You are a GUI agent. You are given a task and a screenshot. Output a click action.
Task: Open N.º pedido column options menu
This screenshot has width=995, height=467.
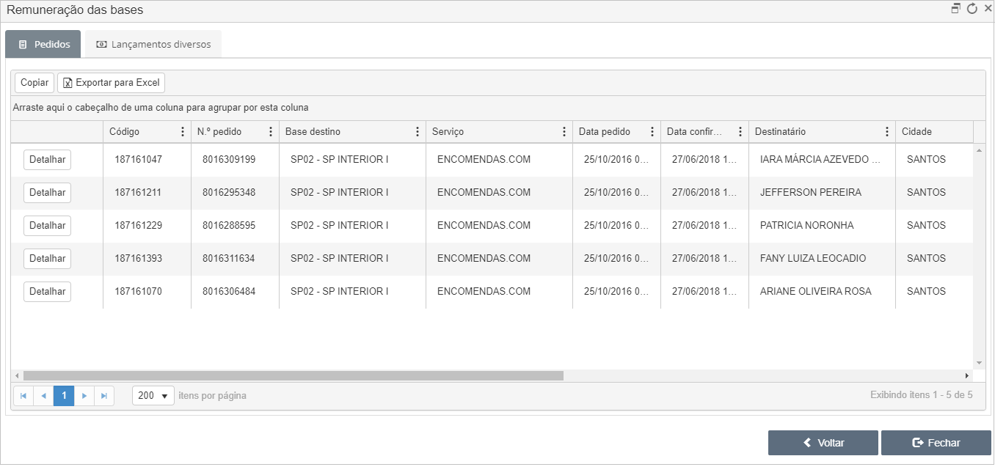pos(271,132)
